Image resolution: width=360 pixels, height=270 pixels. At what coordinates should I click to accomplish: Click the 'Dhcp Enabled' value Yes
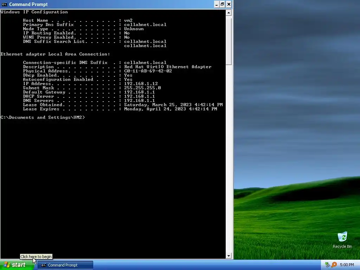click(128, 75)
